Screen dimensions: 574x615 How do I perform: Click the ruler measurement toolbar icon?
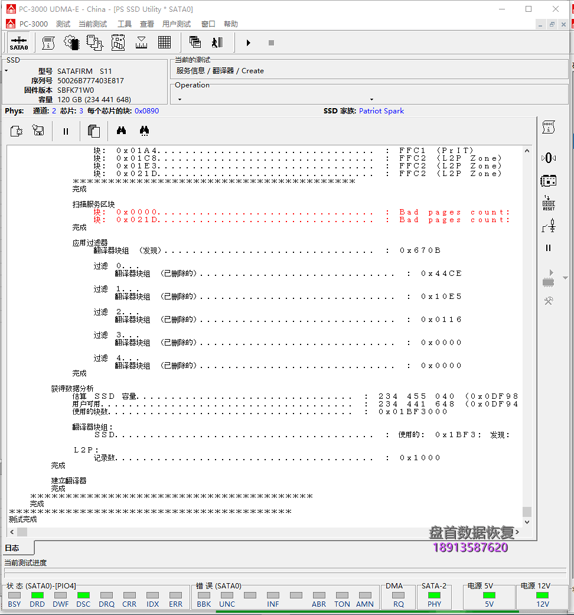tap(141, 43)
